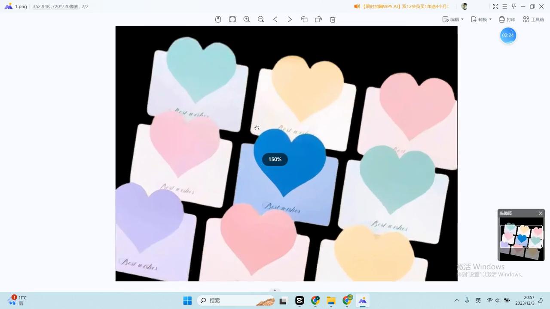Viewport: 550px width, 309px height.
Task: Open the 工具箱 toolbox
Action: [x=534, y=19]
